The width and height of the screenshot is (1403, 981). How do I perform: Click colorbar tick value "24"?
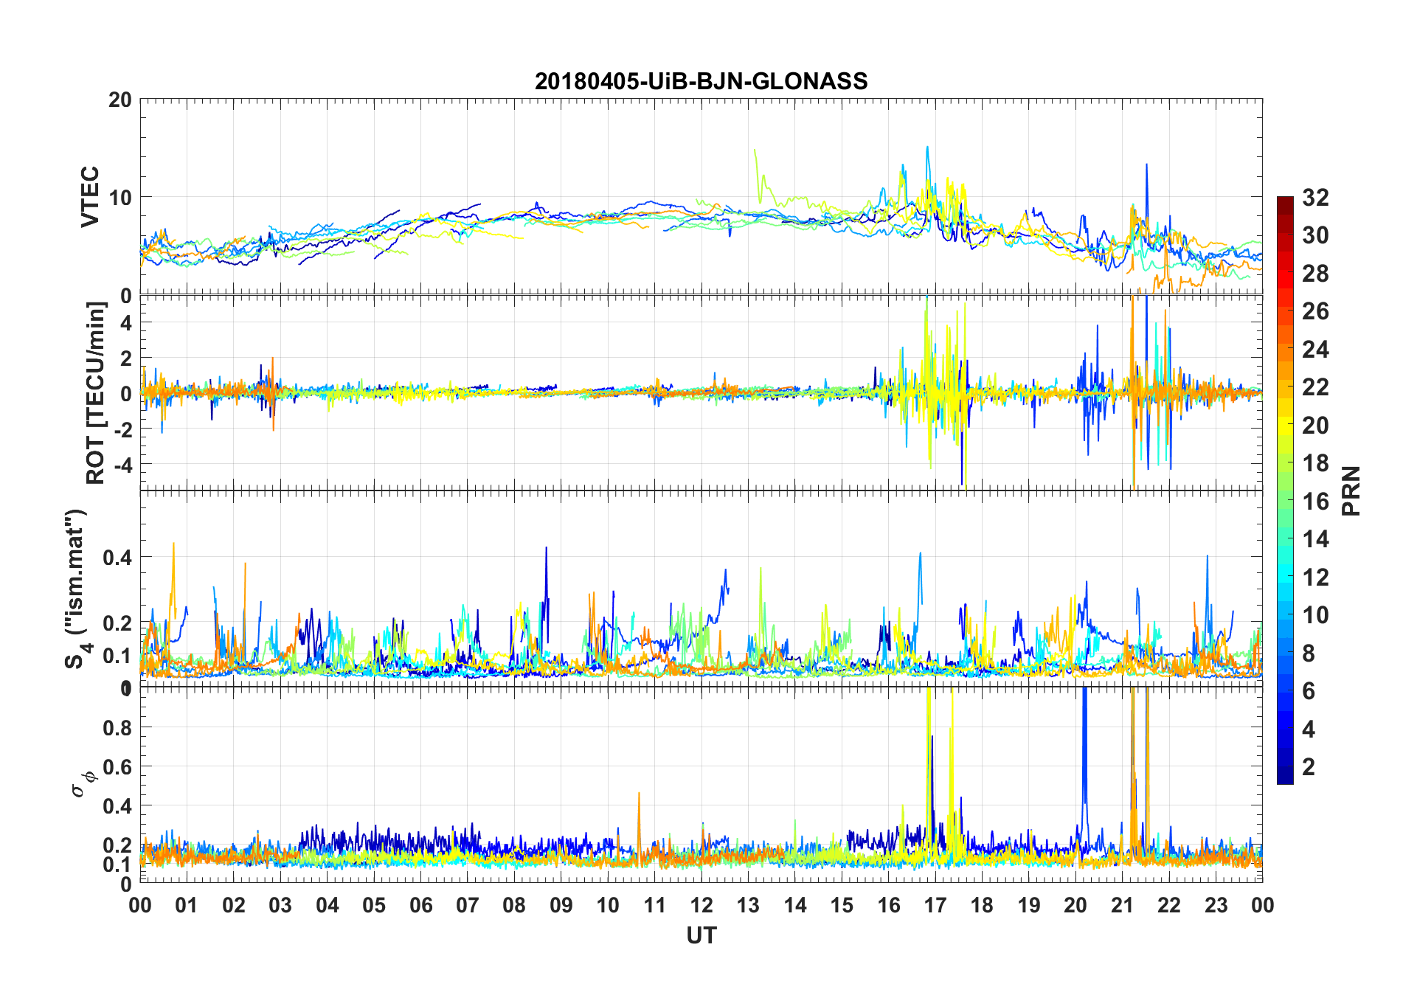[1315, 349]
